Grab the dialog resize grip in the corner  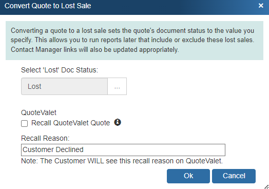(x=266, y=187)
